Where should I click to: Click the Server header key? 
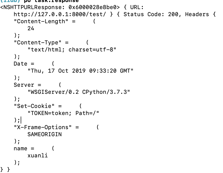pos(24,85)
